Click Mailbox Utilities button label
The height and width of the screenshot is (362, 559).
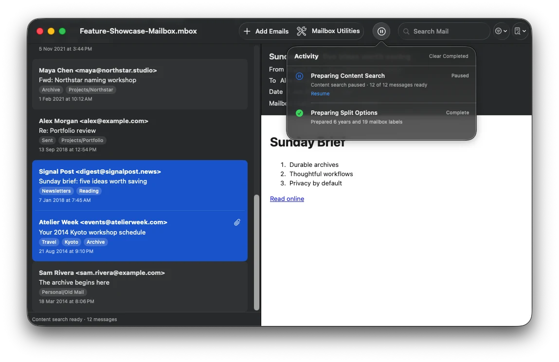(336, 31)
